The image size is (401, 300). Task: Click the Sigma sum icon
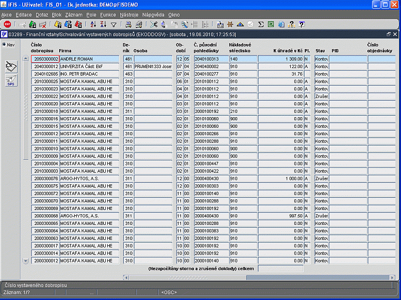click(x=261, y=24)
